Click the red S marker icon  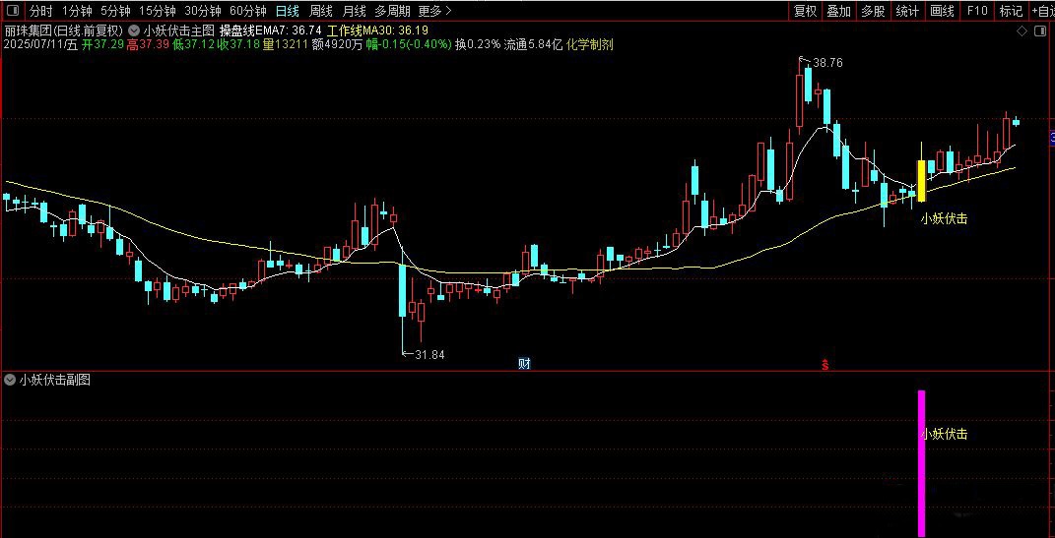(x=824, y=365)
